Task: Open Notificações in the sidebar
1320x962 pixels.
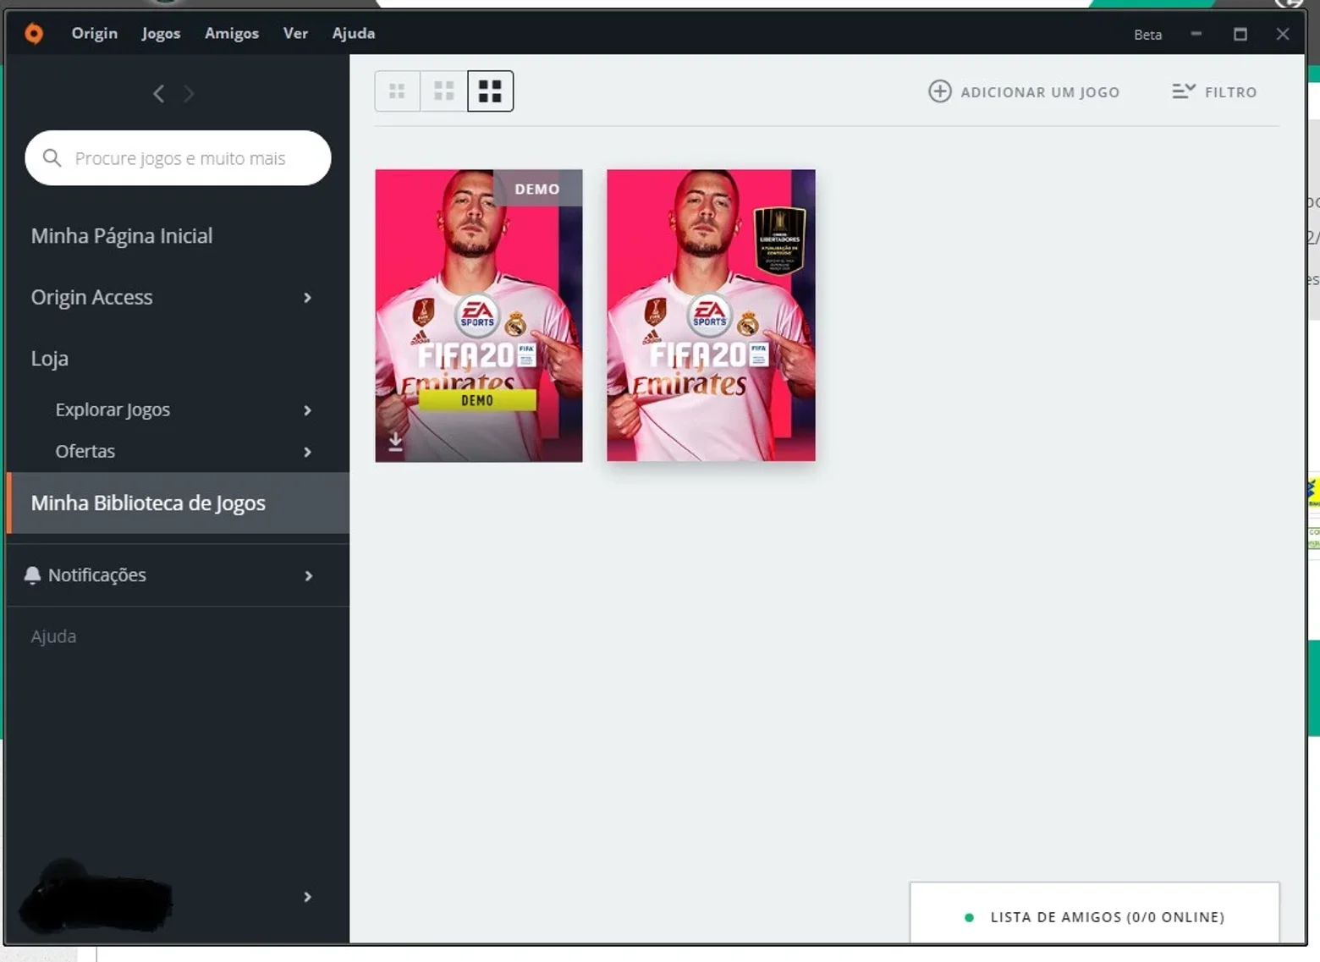Action: tap(97, 575)
